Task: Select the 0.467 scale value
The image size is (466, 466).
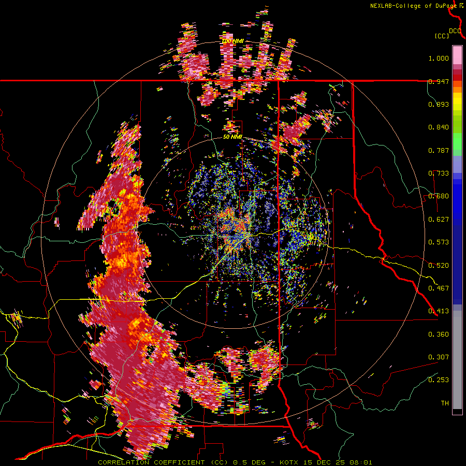Action: (439, 288)
